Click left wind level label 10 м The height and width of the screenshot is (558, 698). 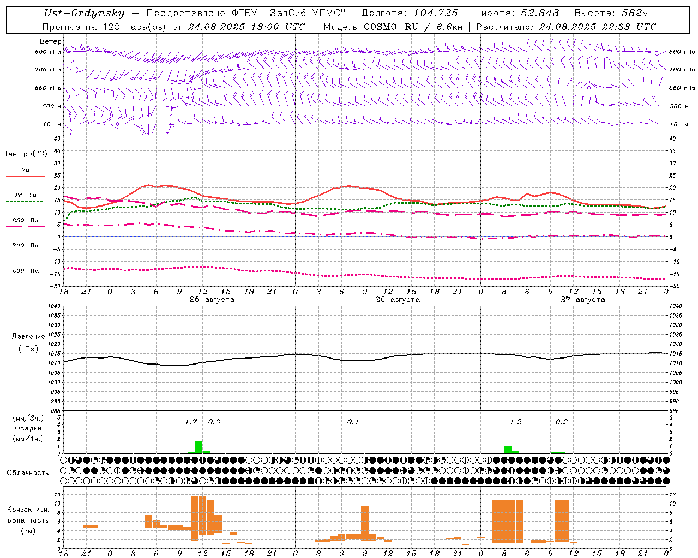pyautogui.click(x=52, y=124)
